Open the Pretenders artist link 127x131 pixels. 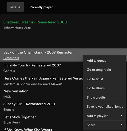11,58
